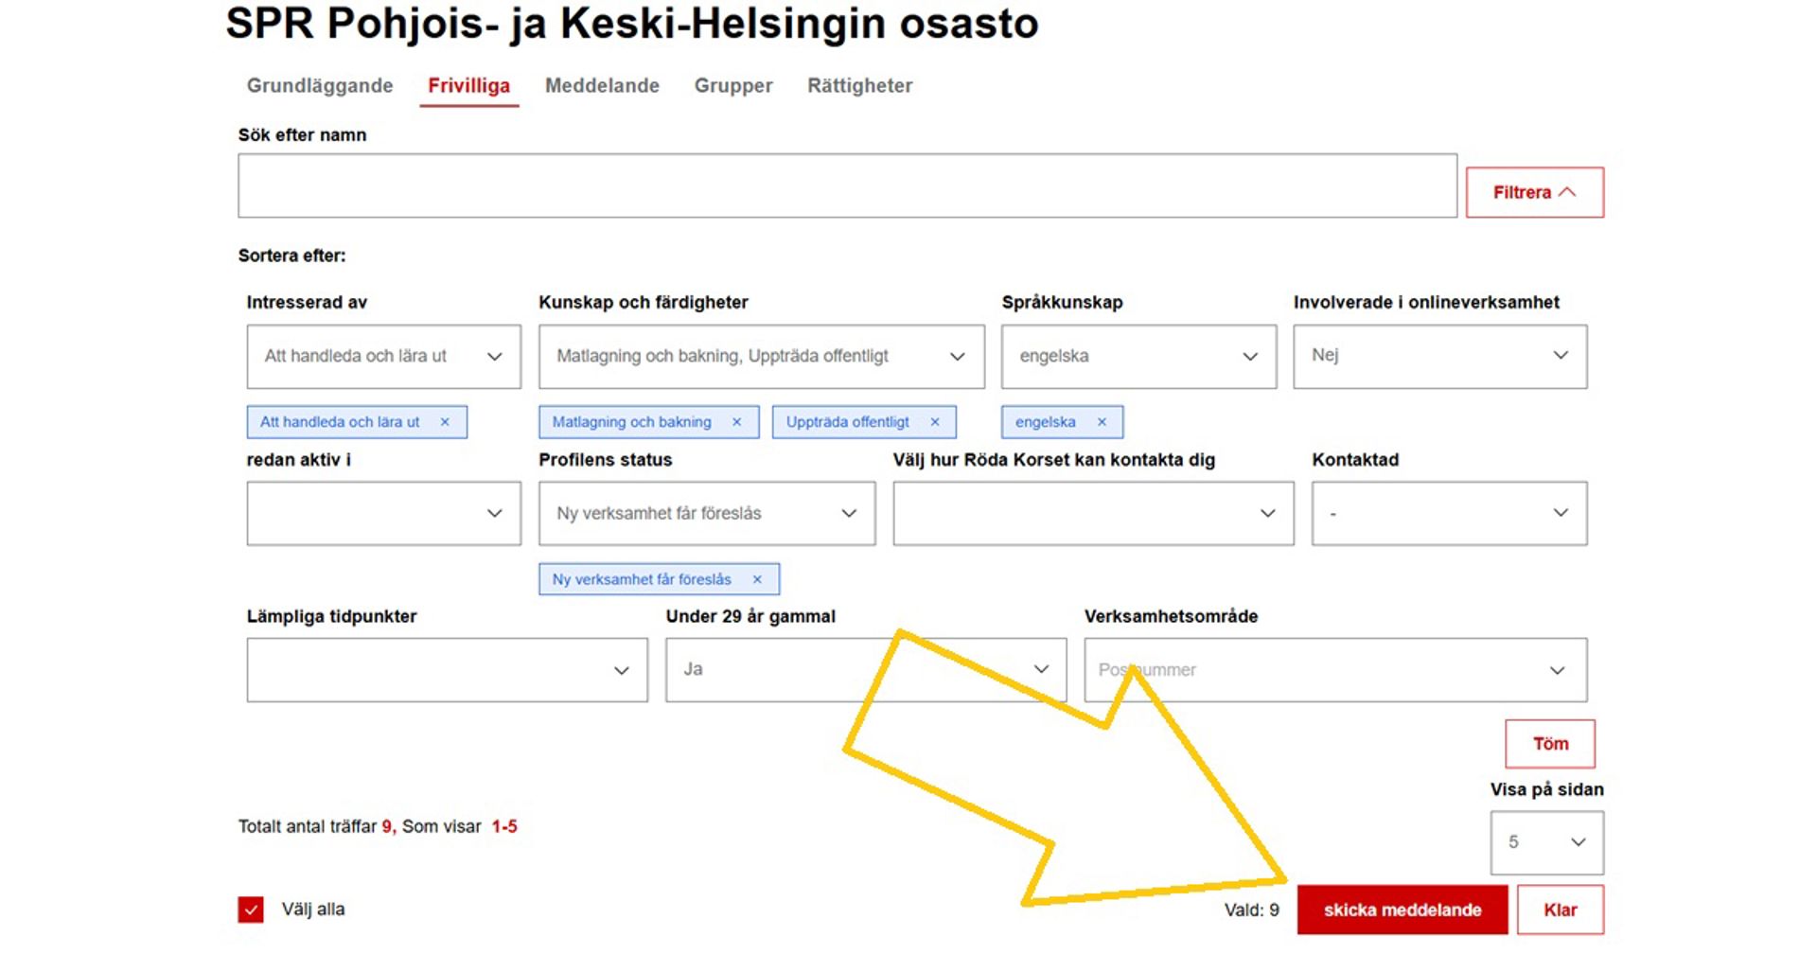Remove the 'engelska' language filter tag
The height and width of the screenshot is (954, 1817).
[1102, 422]
